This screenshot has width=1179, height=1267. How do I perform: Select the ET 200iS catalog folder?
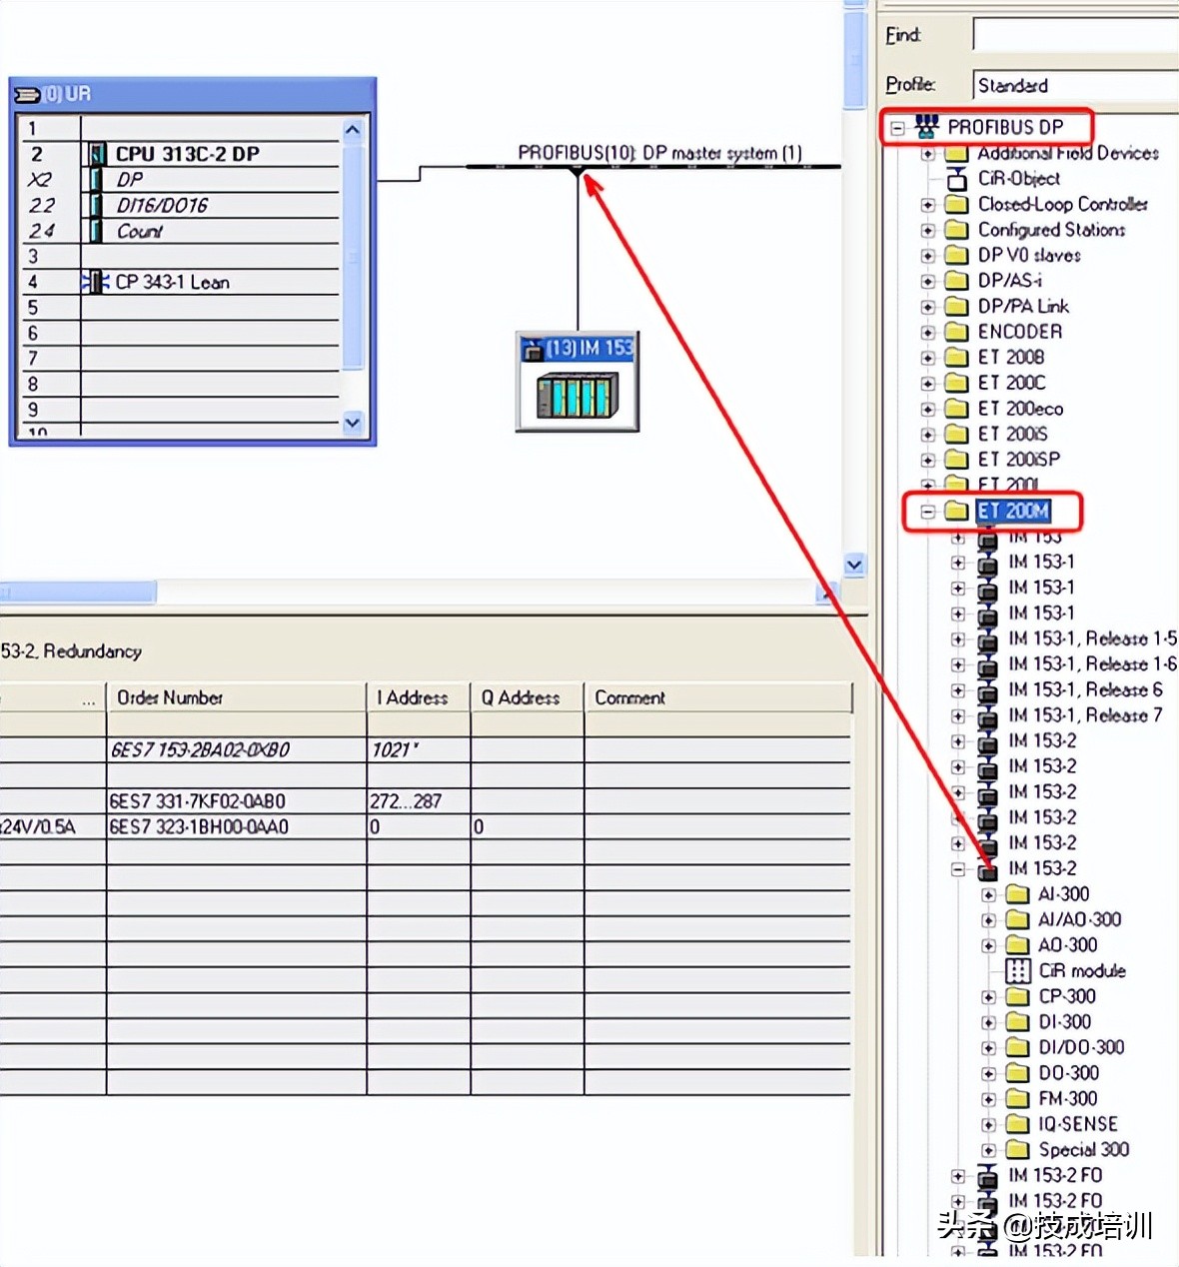(1012, 434)
